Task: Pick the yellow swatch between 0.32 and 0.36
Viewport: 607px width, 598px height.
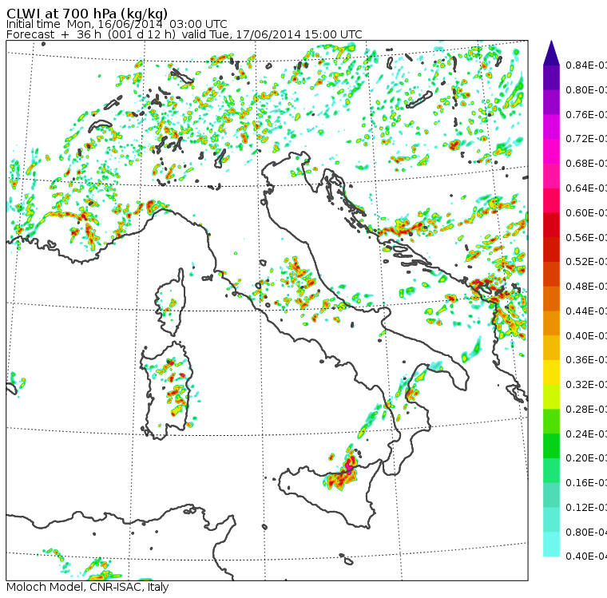Action: (x=551, y=372)
